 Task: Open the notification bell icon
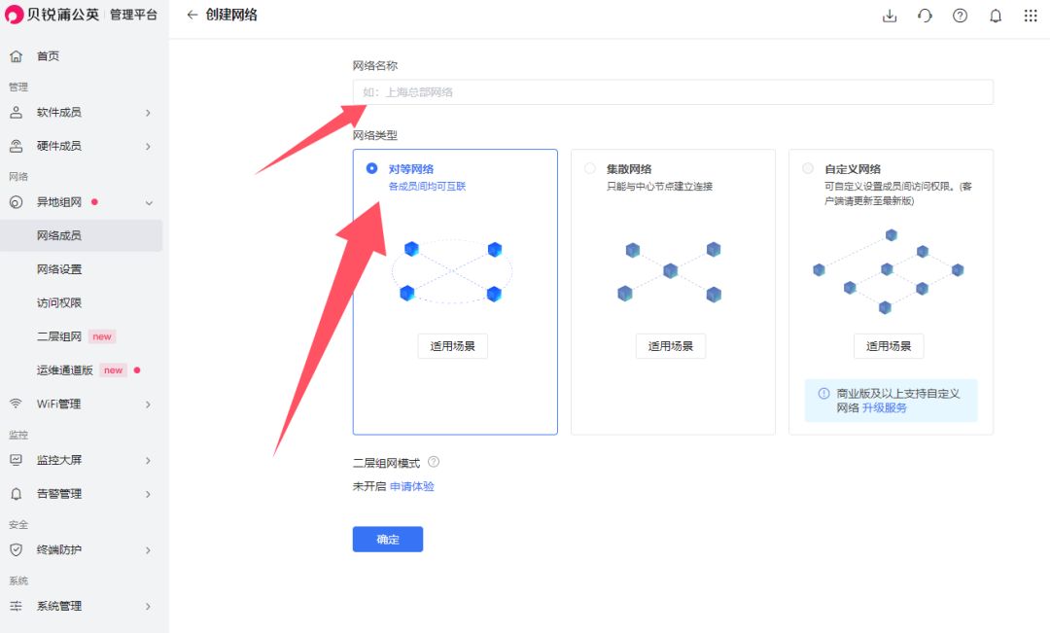point(996,16)
